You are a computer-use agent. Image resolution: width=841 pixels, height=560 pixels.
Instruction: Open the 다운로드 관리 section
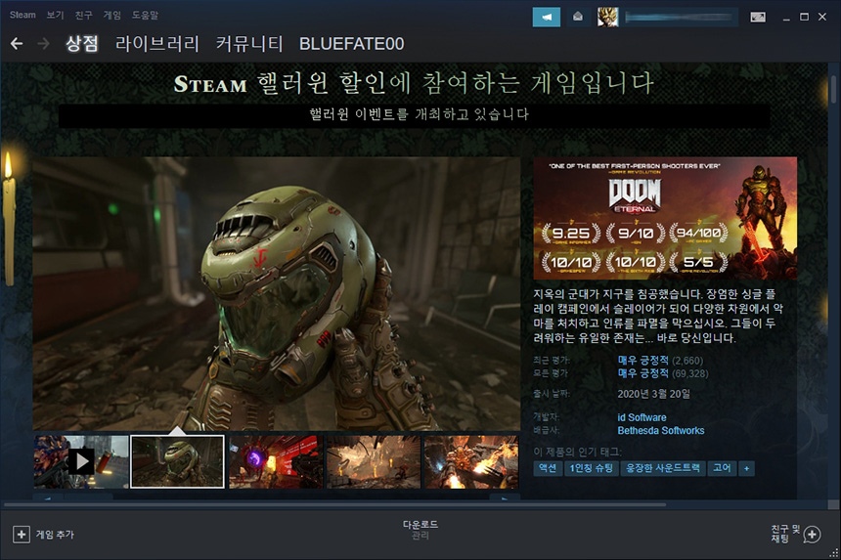coord(420,530)
